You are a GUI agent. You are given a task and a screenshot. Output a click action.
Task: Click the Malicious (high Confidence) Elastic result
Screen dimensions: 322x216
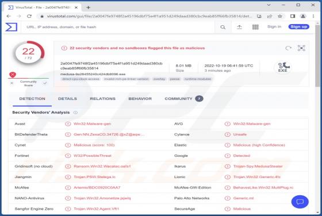point(259,145)
